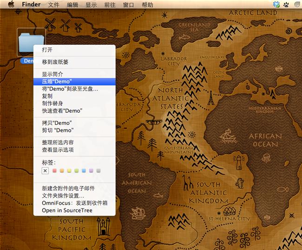Apply the blue label color
Screen dimensions: 302x250
pos(84,171)
